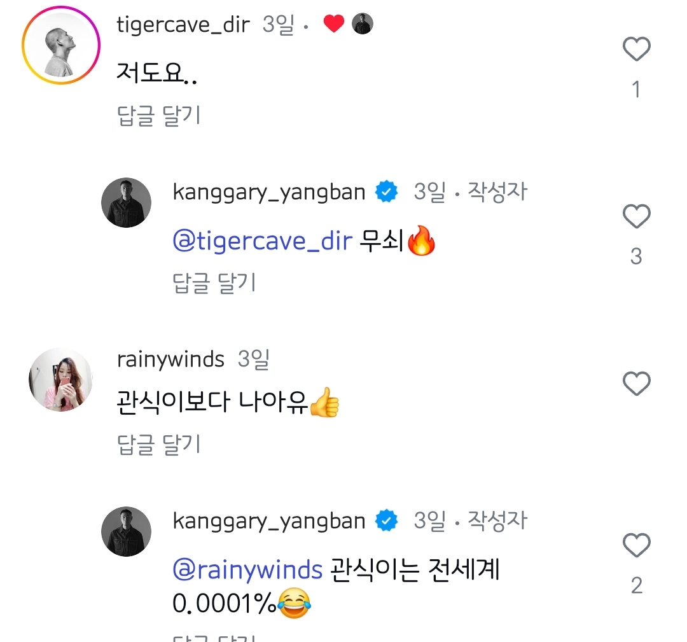Open the tigercave_dir username at top

click(183, 25)
